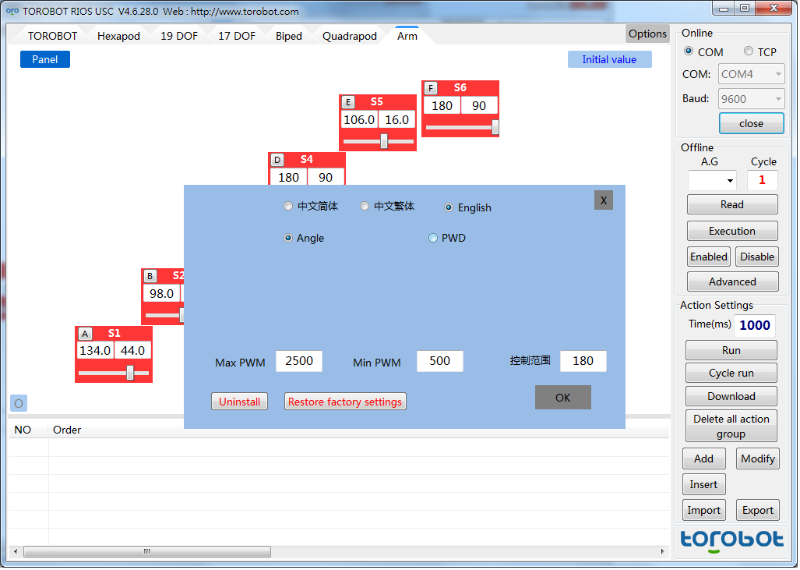Screen dimensions: 800x570
Task: Open the Baud rate dropdown
Action: 751,99
